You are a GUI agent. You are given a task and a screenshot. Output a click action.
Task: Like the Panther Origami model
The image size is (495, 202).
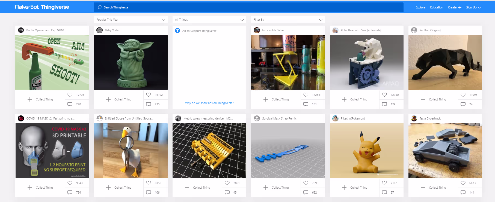(x=463, y=95)
